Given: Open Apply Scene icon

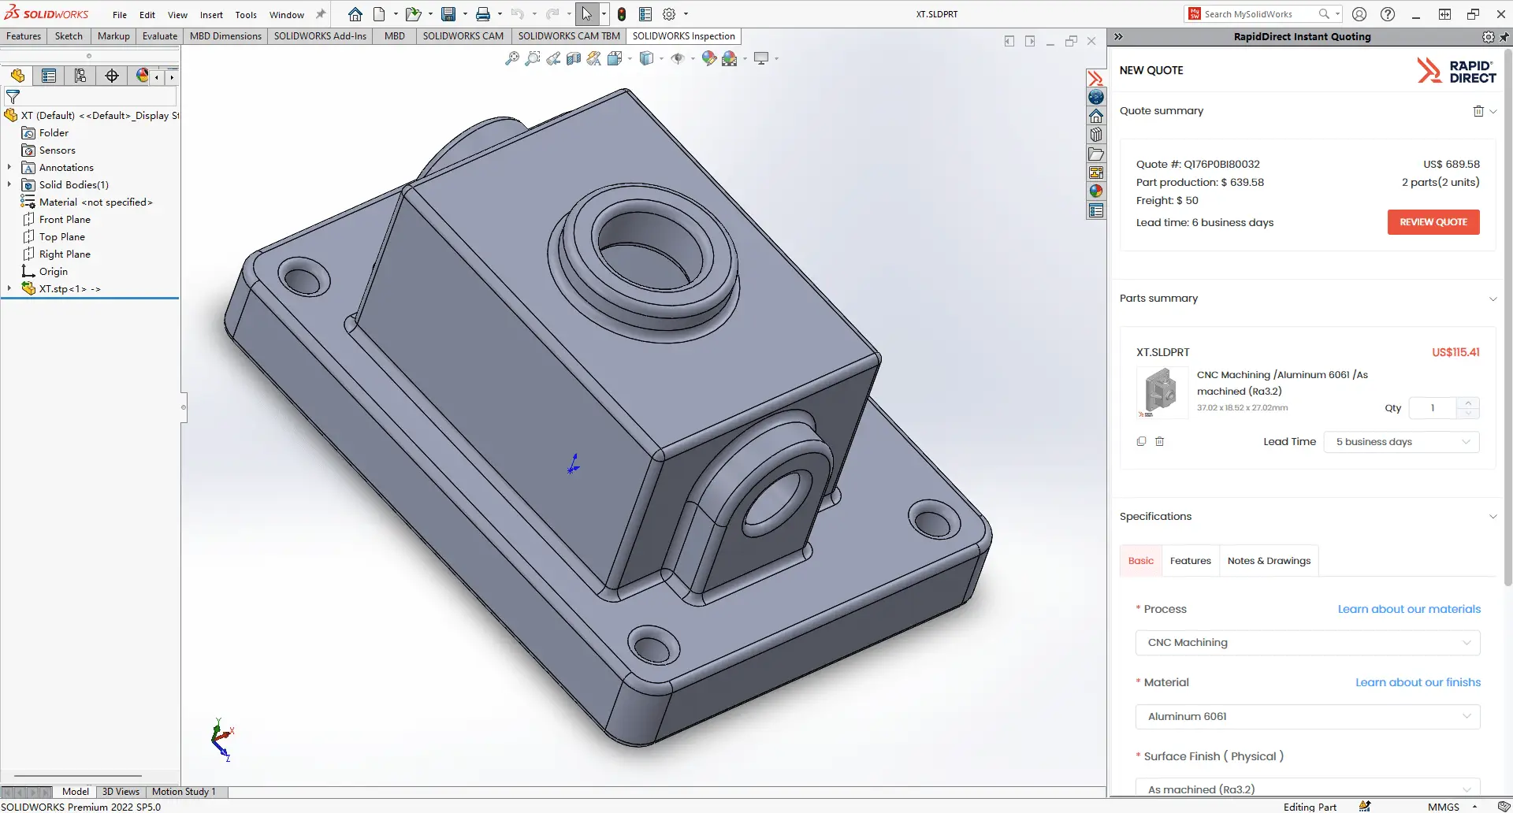Looking at the screenshot, I should coord(730,58).
